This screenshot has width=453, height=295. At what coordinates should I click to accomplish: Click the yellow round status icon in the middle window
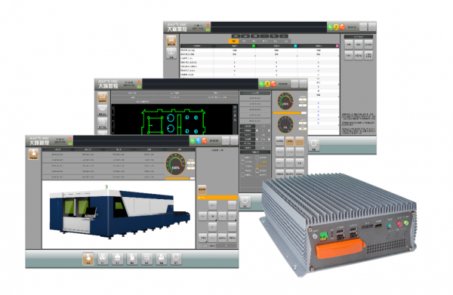[267, 84]
